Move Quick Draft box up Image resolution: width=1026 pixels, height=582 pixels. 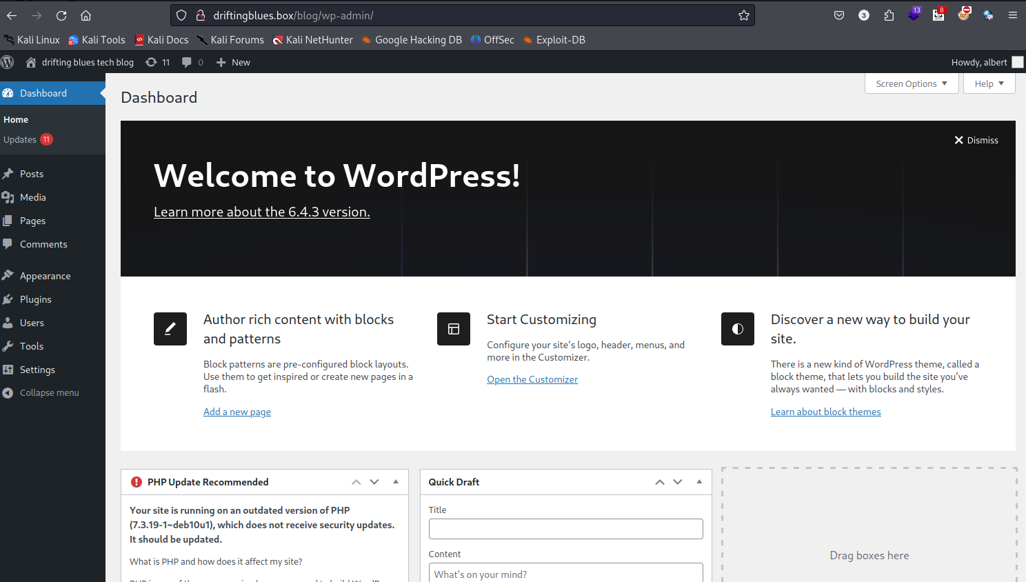pos(660,482)
